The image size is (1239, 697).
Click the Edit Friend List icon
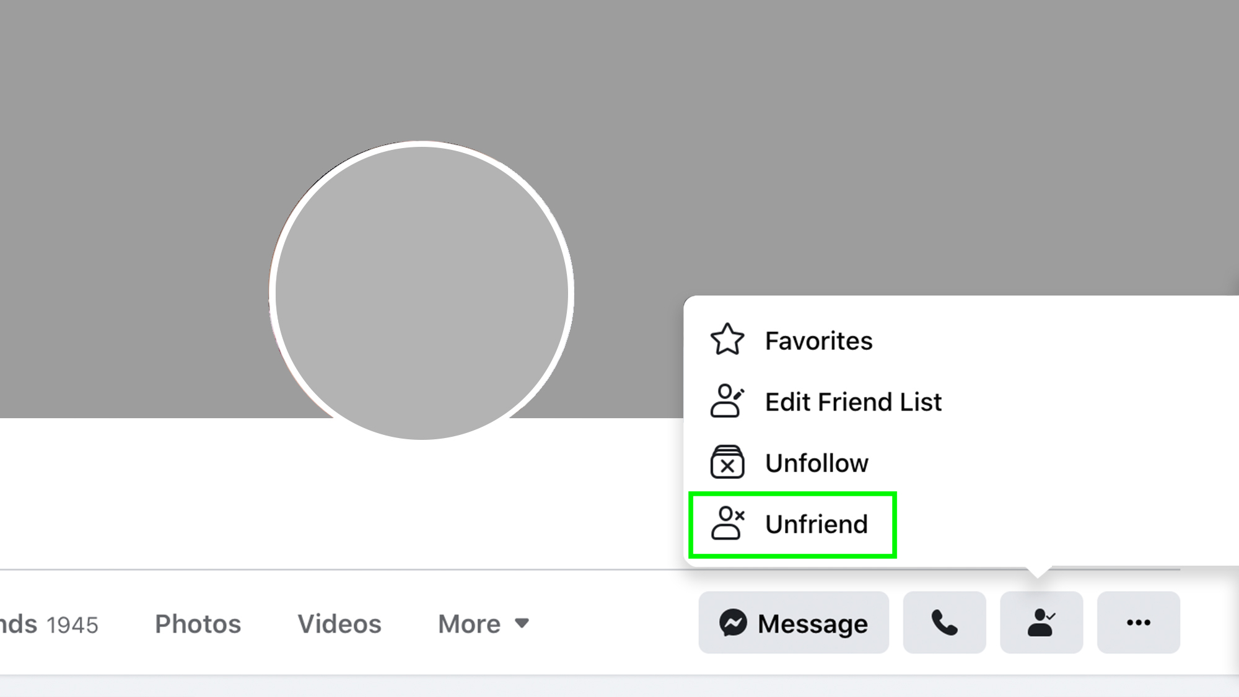coord(727,401)
